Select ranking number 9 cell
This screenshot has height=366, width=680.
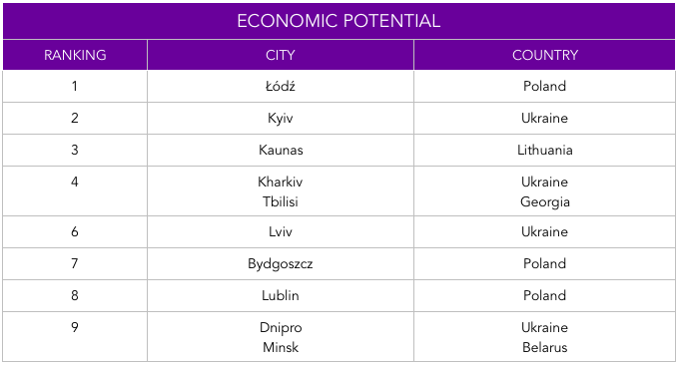point(75,336)
